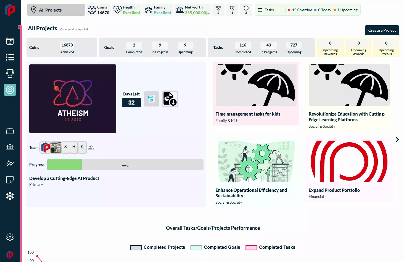Open the sticky note icon in sidebar
Image resolution: width=404 pixels, height=262 pixels.
tap(10, 180)
